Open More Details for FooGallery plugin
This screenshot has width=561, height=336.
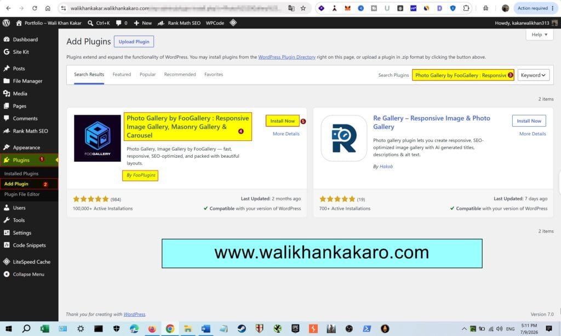[x=286, y=134]
